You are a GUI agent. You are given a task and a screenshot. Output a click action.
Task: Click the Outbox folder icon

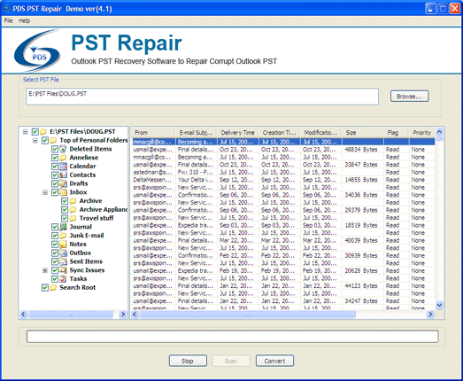[x=63, y=253]
